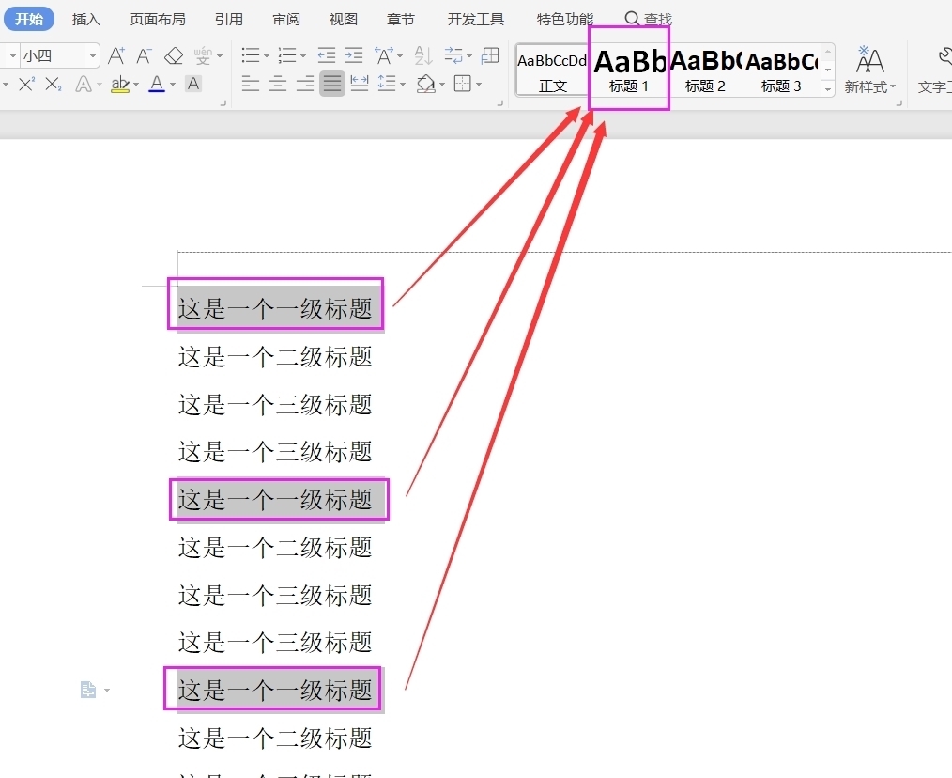Screen dimensions: 952x778
Task: Click the sort icon
Action: point(423,55)
